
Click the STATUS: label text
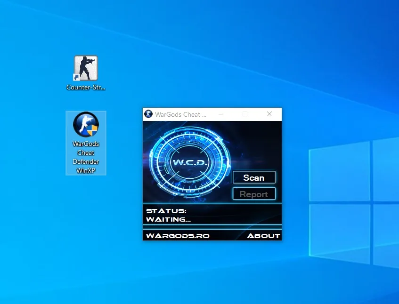point(166,211)
